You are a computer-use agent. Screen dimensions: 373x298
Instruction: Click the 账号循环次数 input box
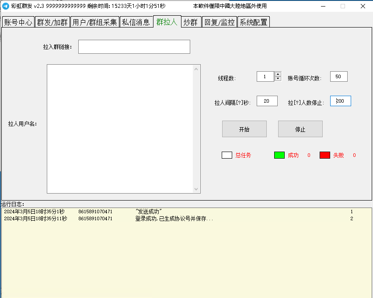click(x=338, y=77)
